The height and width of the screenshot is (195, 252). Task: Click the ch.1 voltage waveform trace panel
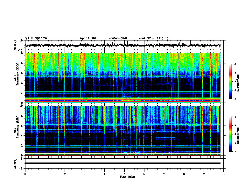point(124,45)
